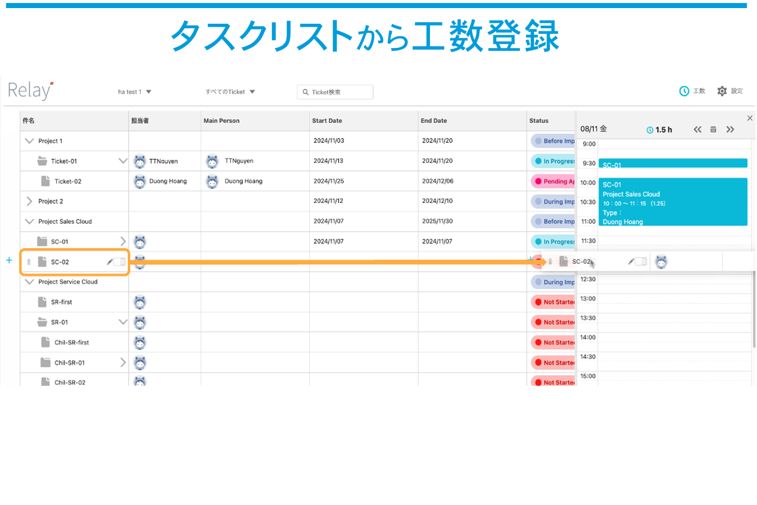Toggle the switch on the dragged SC-02 item

641,262
